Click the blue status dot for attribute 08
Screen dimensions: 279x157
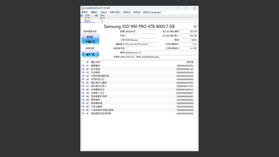[x=83, y=89]
